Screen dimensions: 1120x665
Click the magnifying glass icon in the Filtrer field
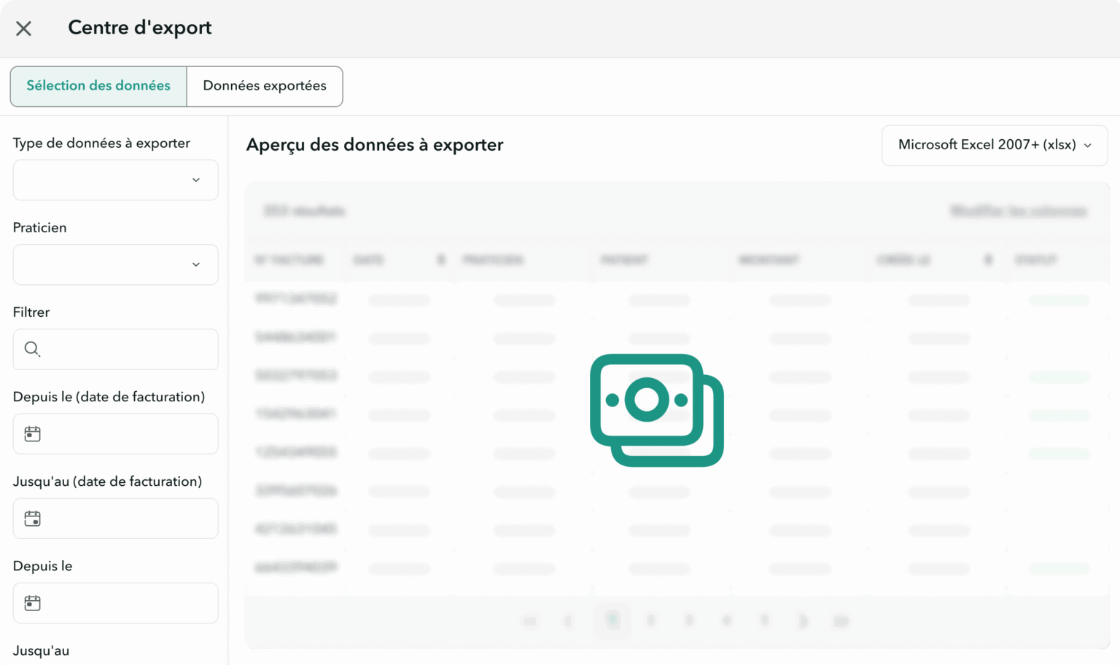32,349
